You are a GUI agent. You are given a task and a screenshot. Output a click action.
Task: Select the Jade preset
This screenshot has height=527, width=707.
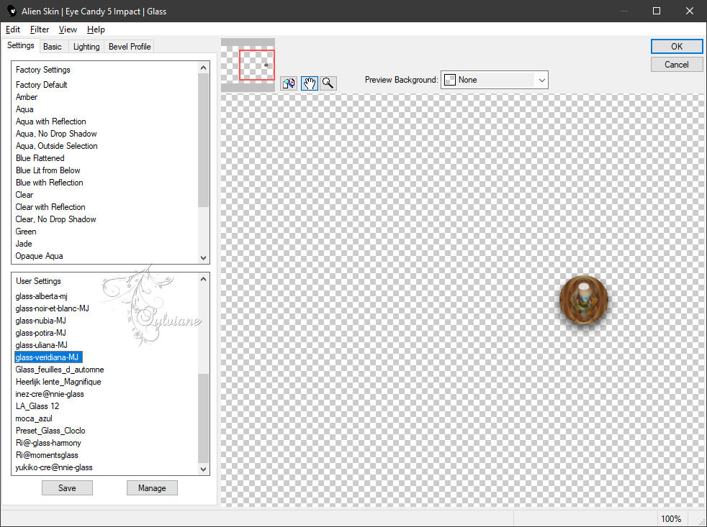[x=24, y=243]
